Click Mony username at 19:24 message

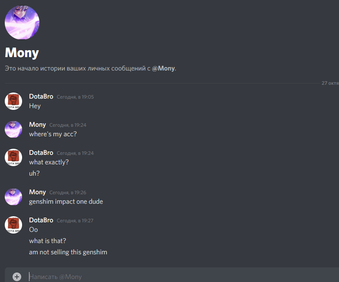tap(37, 125)
